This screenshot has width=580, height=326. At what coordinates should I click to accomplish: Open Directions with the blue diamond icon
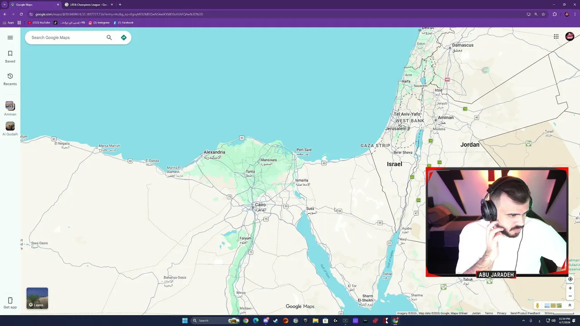(x=124, y=38)
